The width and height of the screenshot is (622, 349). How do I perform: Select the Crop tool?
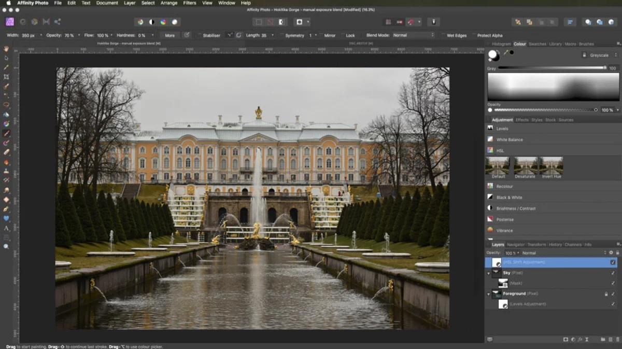coord(6,77)
